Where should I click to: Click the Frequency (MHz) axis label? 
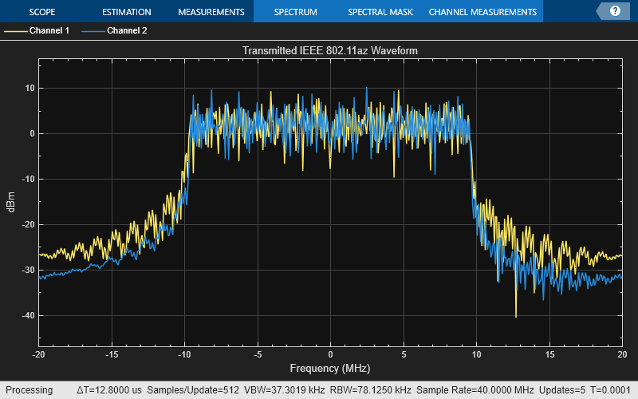tap(330, 369)
